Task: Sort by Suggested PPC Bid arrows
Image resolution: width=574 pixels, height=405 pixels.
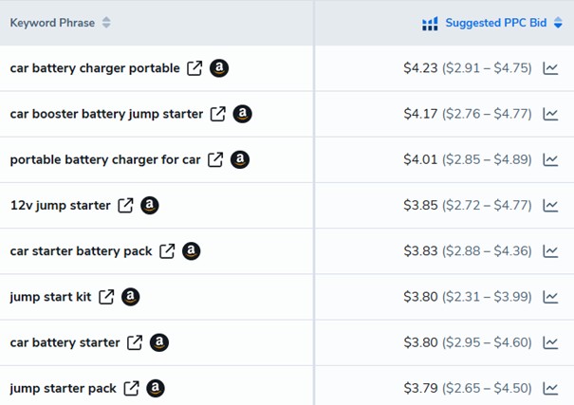Action: (x=558, y=23)
